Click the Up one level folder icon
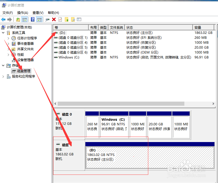The width and height of the screenshot is (218, 183). (18, 20)
